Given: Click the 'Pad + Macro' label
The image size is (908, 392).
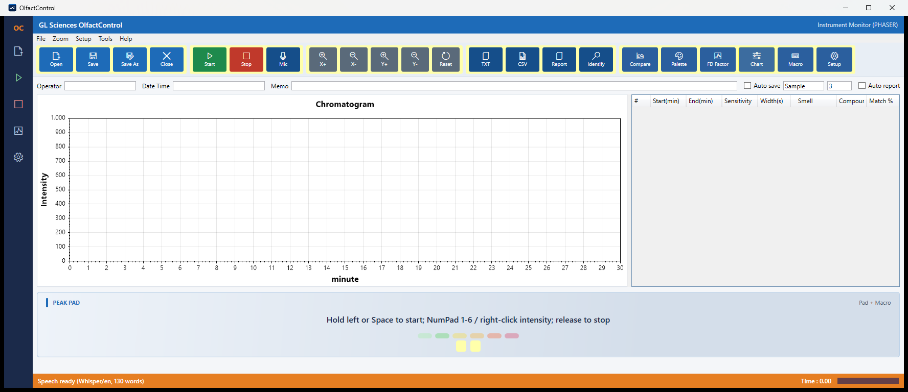Looking at the screenshot, I should [875, 303].
